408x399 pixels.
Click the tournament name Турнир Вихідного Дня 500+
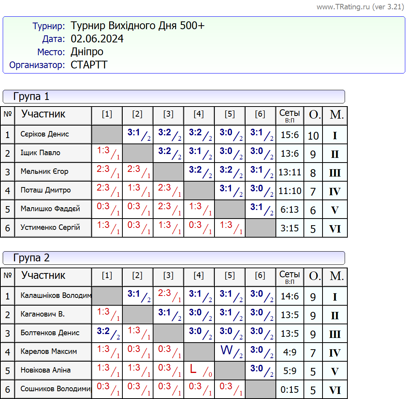tap(137, 26)
